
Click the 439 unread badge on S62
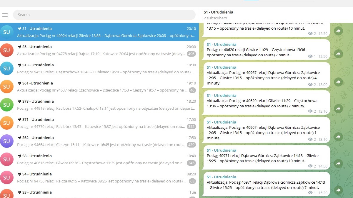pos(192,145)
